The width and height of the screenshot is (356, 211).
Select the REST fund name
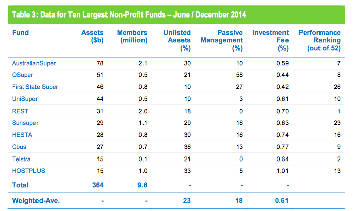[x=20, y=111]
